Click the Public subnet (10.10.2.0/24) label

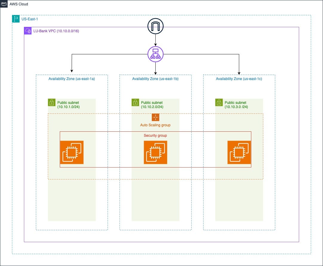(152, 105)
